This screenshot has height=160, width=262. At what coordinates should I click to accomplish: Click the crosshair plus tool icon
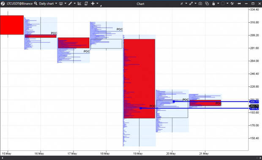(93, 3)
